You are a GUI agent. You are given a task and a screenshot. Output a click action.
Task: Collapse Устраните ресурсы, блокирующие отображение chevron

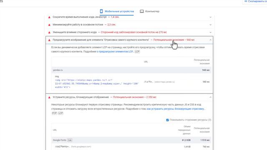coord(210,97)
